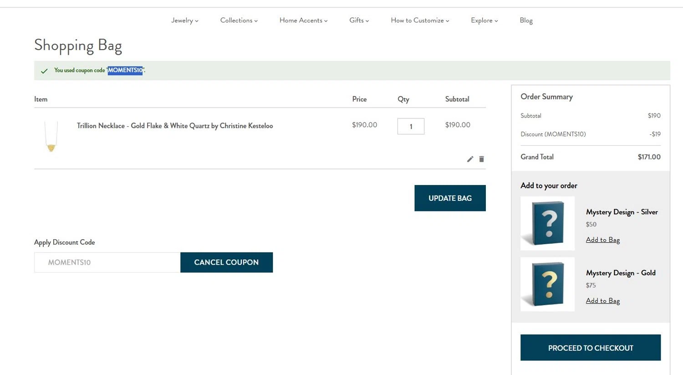Click the Grand Total $171.00 amount
Image resolution: width=683 pixels, height=375 pixels.
(x=649, y=157)
